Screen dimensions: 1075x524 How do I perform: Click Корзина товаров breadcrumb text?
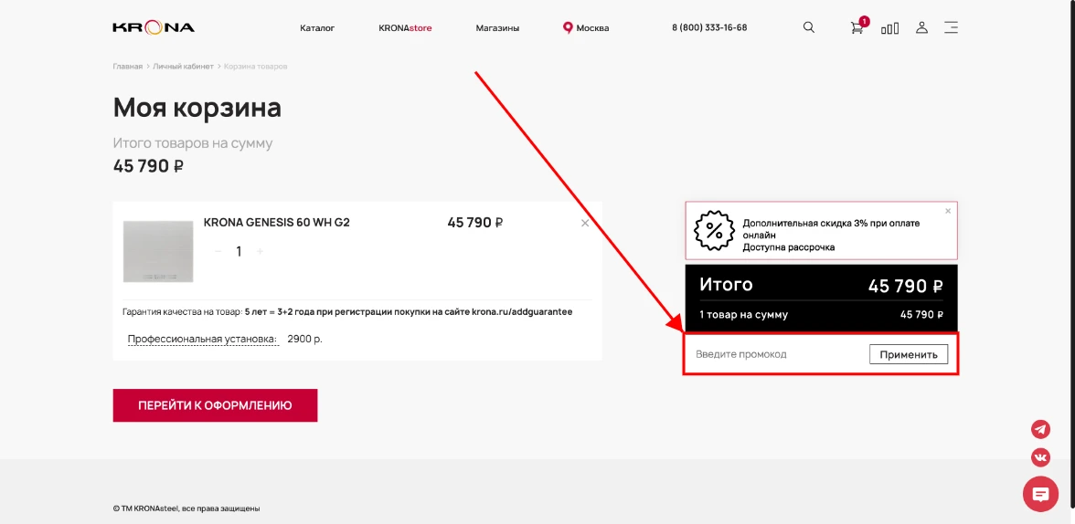tap(256, 67)
